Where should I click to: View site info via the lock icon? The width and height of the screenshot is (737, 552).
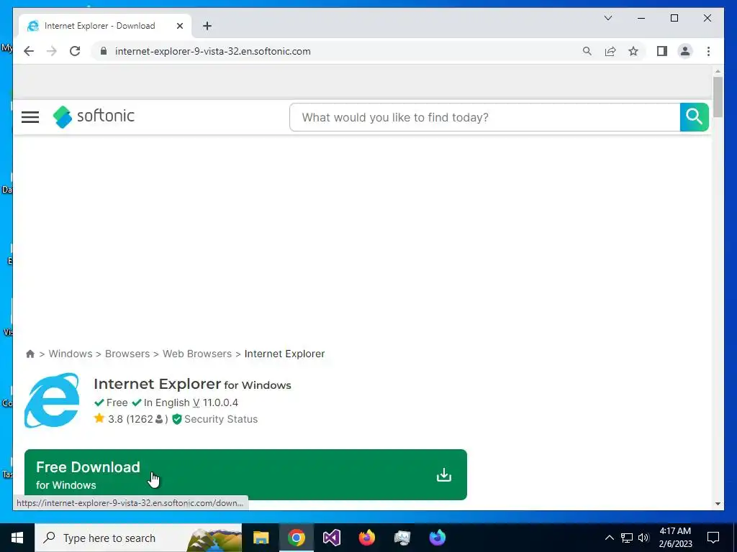coord(104,51)
